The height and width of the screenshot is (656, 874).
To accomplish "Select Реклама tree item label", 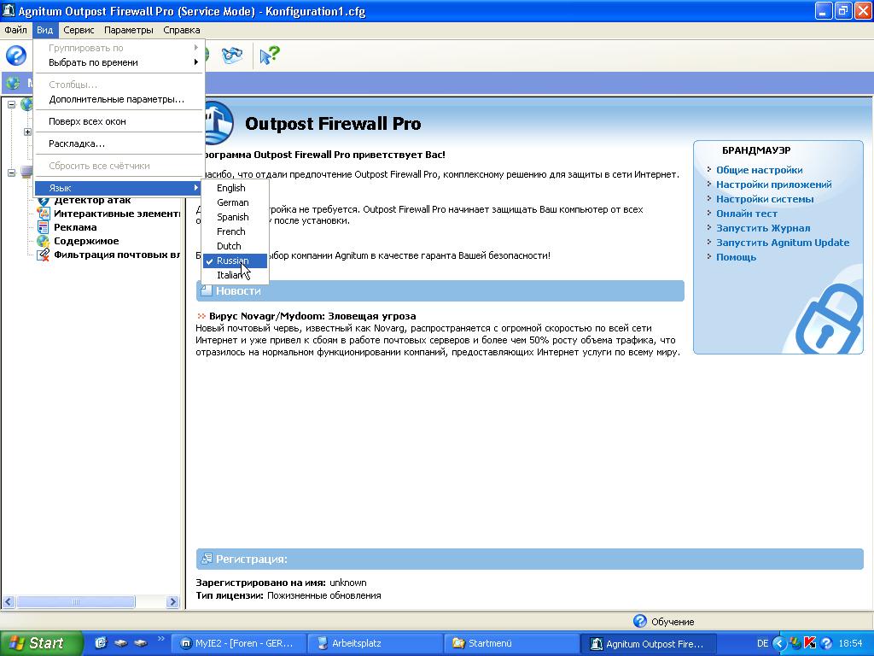I will [75, 227].
